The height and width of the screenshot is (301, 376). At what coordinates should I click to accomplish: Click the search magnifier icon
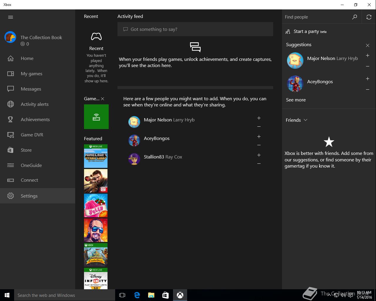(355, 17)
